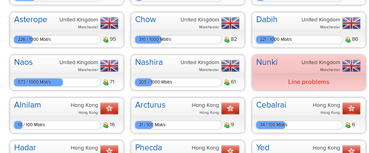
Task: Click the UK flag on Asterope card
Action: (x=109, y=23)
